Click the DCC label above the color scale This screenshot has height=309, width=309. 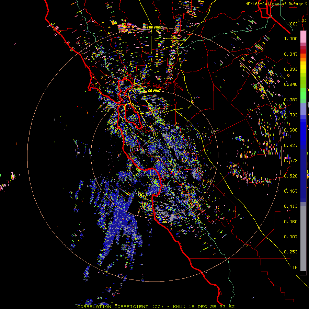tap(301, 20)
